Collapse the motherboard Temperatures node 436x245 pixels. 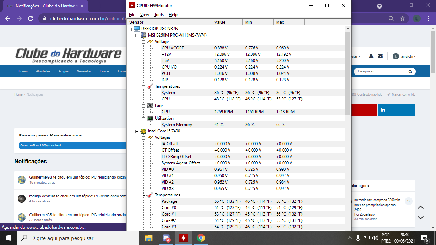coord(144,86)
